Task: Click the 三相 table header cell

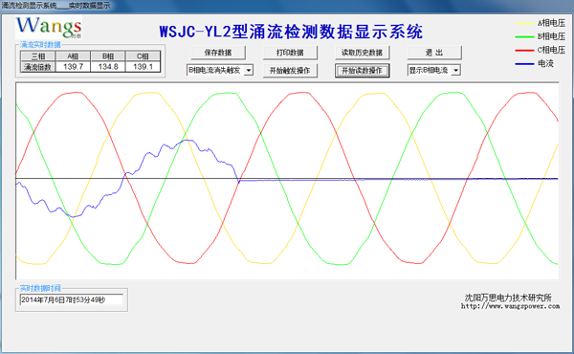Action: [x=38, y=56]
